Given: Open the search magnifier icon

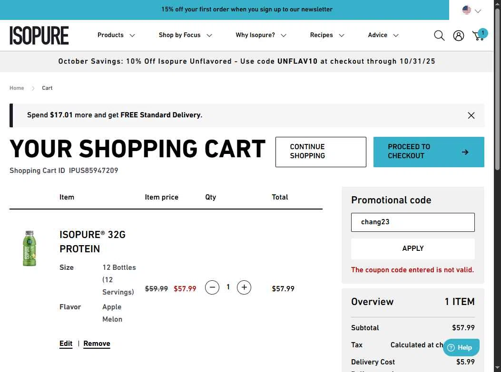Looking at the screenshot, I should coord(439,36).
